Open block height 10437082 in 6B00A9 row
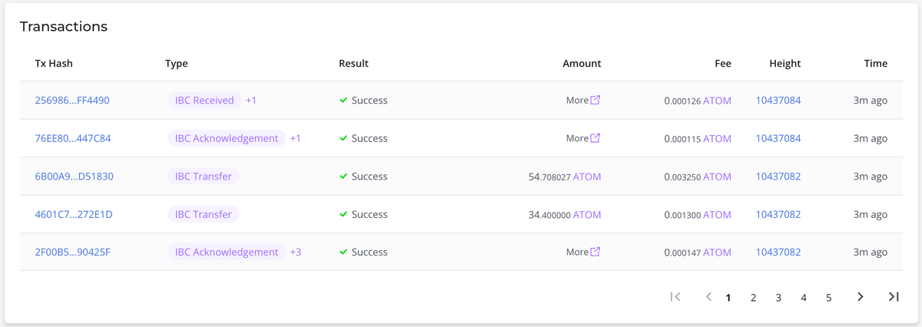 (x=778, y=177)
